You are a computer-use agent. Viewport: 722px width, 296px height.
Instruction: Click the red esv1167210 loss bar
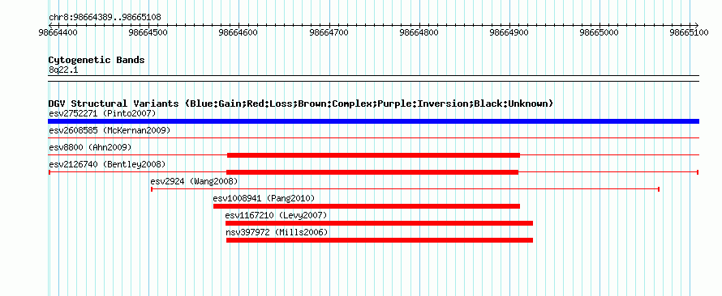379,223
